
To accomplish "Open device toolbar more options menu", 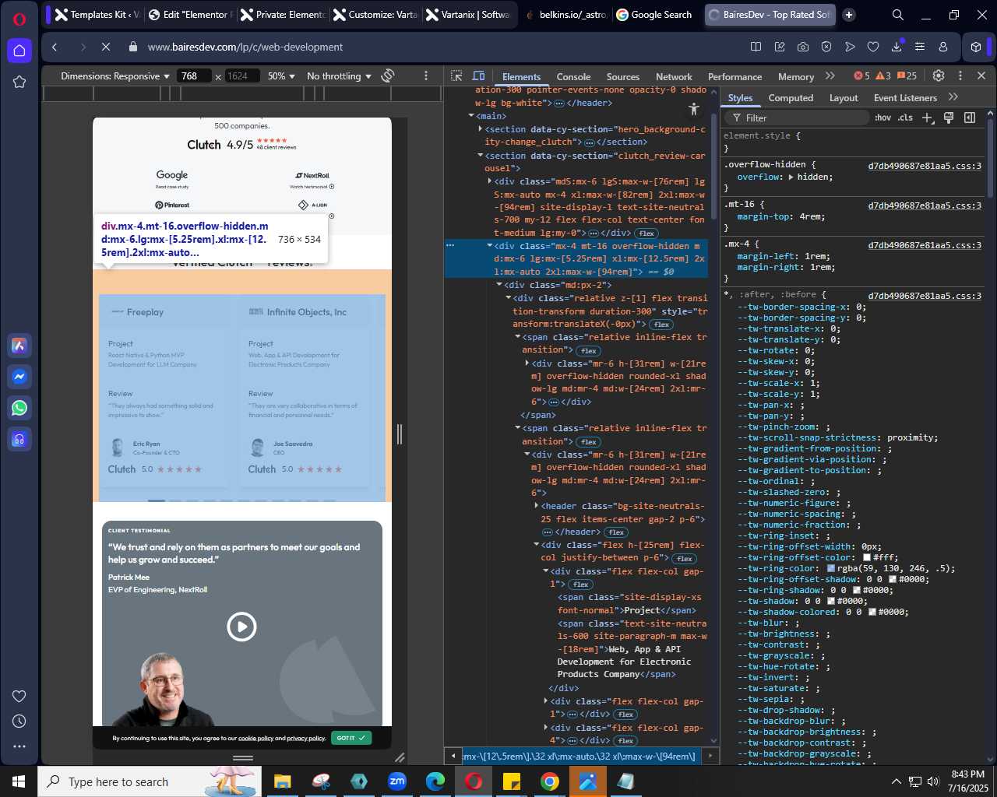I will coord(426,76).
